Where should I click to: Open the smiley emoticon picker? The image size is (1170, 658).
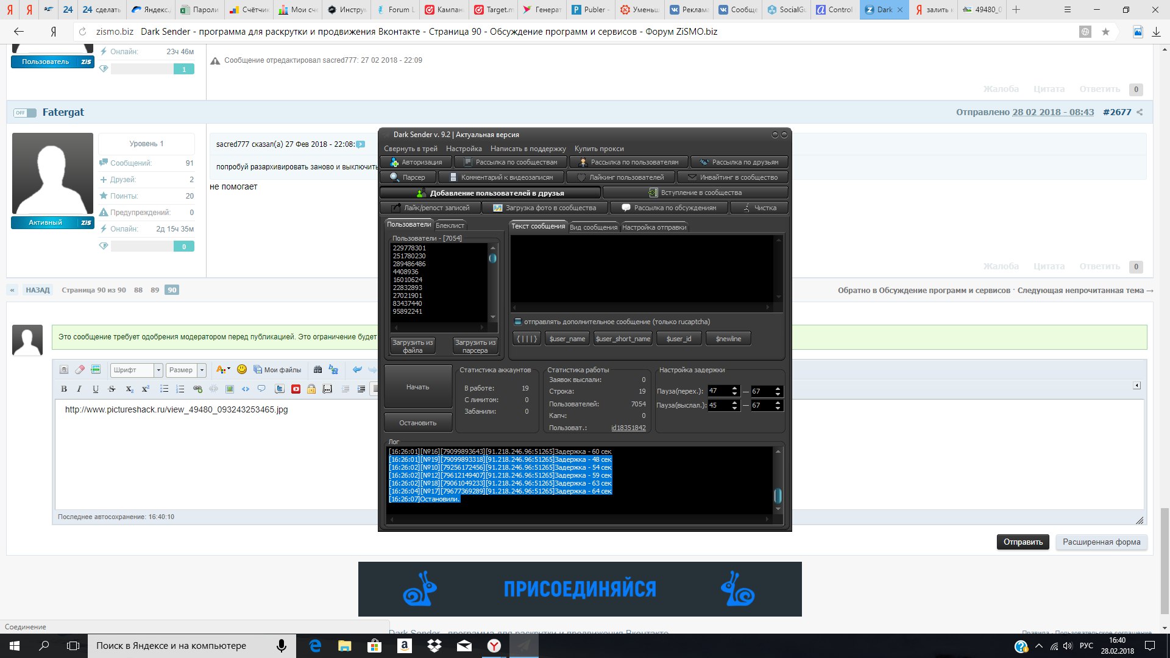[x=242, y=369]
